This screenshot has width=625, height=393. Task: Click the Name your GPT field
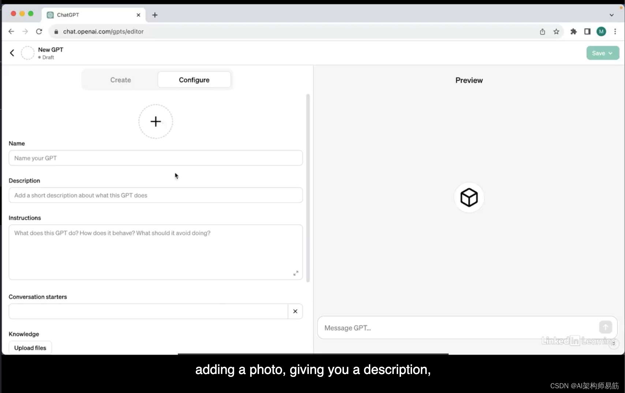(x=156, y=158)
